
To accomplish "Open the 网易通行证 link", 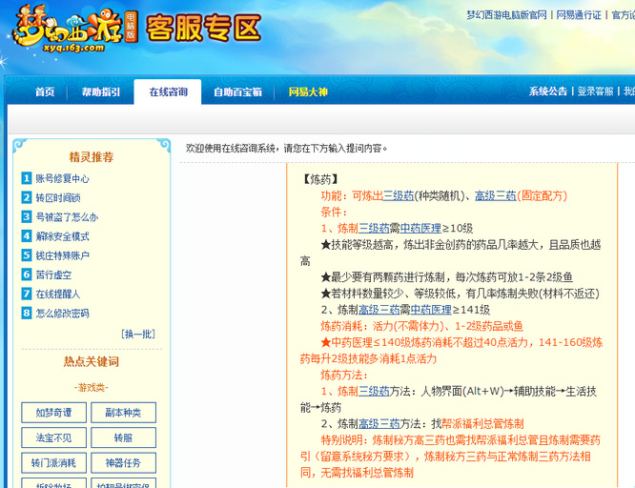I will [x=579, y=15].
